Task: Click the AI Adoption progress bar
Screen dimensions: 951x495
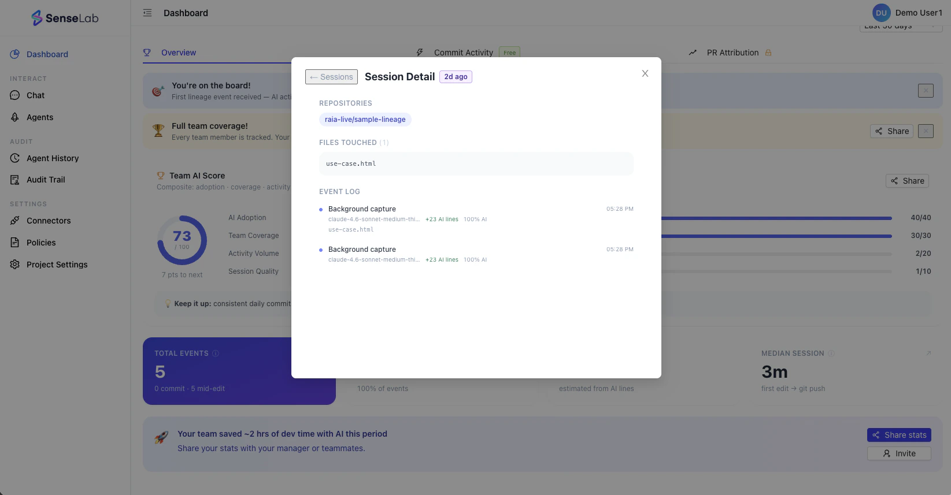Action: click(776, 218)
